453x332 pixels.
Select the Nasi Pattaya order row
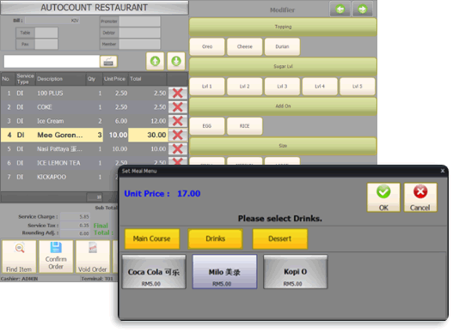click(84, 148)
